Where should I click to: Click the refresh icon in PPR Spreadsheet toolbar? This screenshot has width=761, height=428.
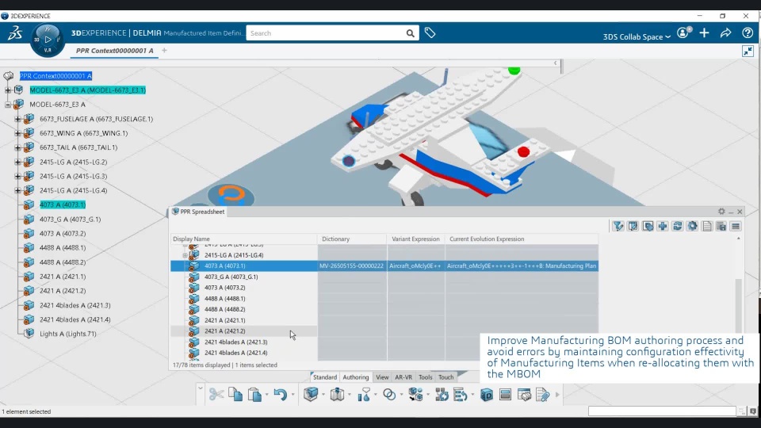678,226
